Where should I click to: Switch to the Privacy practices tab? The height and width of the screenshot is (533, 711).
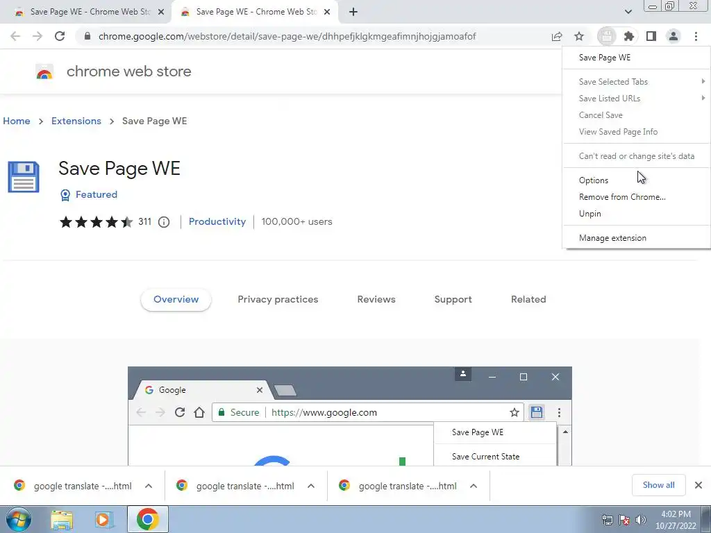click(x=278, y=300)
